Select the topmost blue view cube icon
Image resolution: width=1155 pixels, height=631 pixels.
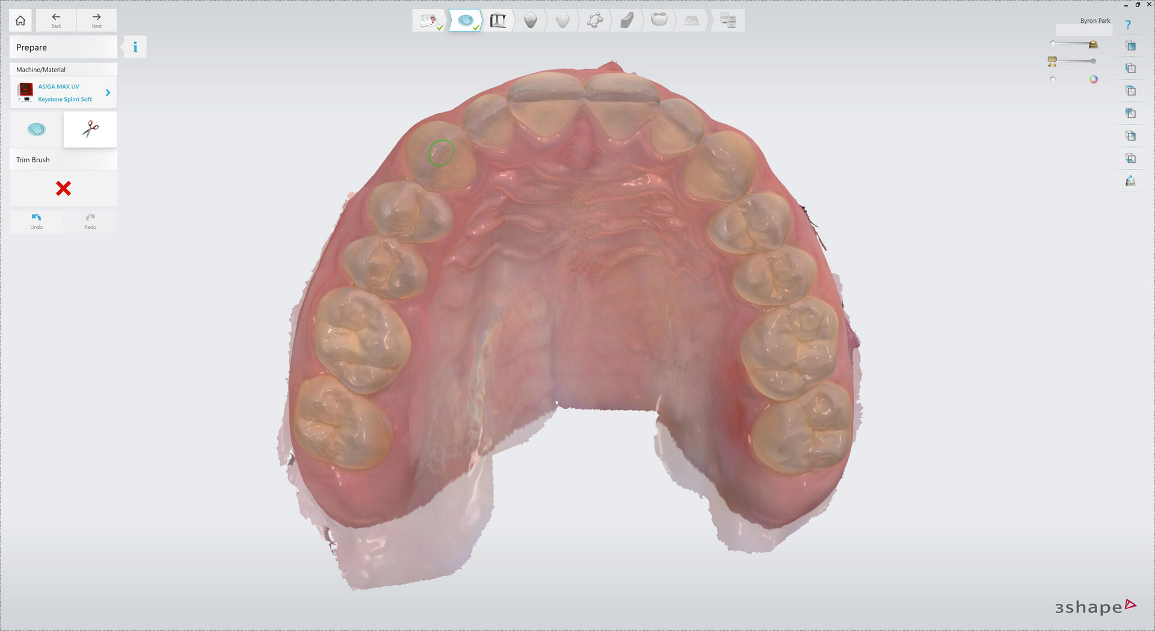[x=1130, y=45]
